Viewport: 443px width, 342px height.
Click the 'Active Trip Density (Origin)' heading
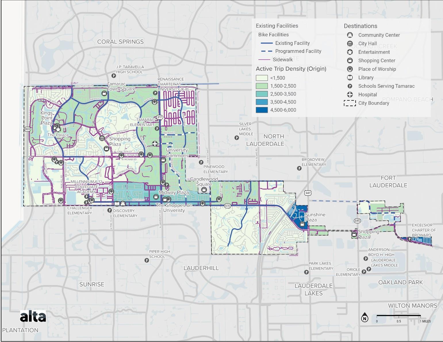coord(291,69)
